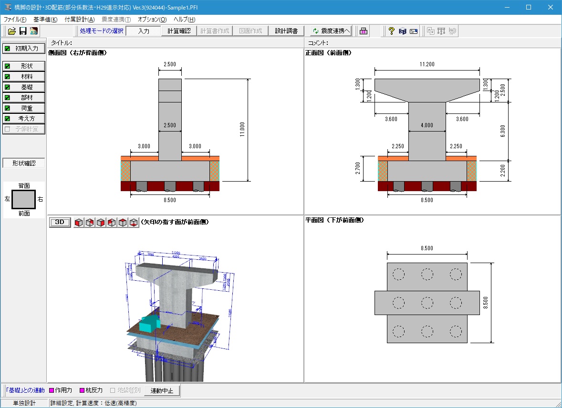Open help via the yellow question mark icon
Viewport: 562px width, 408px height.
click(x=391, y=31)
